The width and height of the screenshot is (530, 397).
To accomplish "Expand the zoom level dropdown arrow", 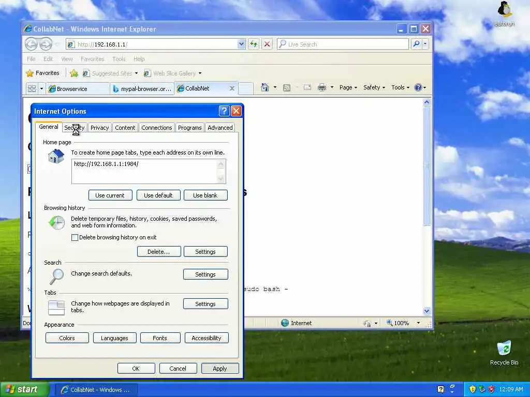I will pos(418,323).
